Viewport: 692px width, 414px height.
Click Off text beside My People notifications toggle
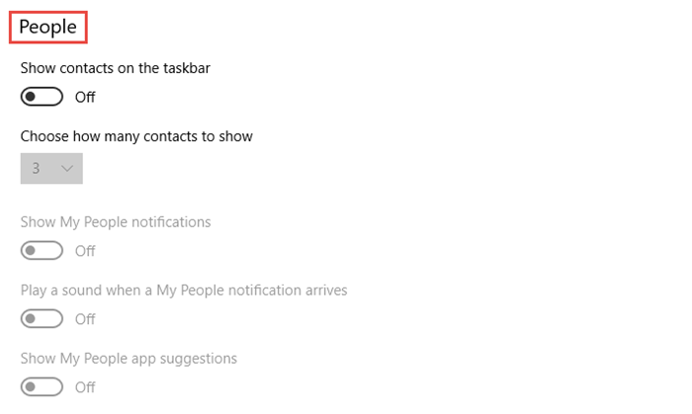tap(85, 251)
